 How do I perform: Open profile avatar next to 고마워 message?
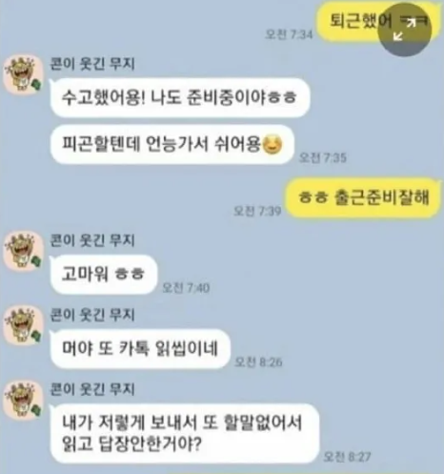[x=23, y=252]
